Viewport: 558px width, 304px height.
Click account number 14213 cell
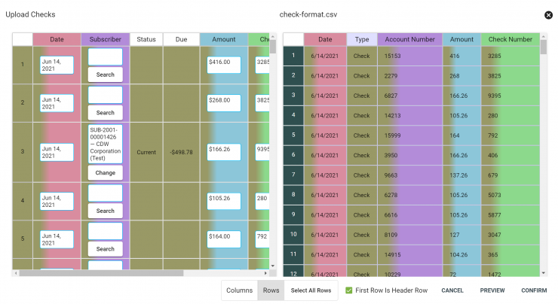click(410, 115)
